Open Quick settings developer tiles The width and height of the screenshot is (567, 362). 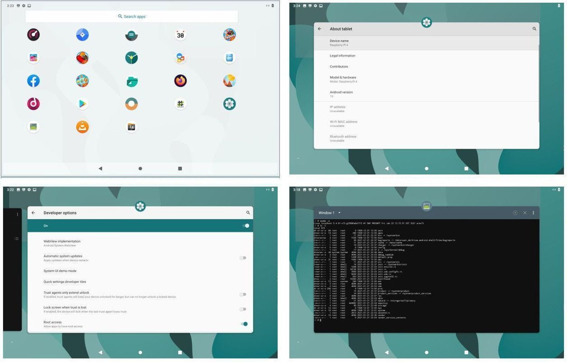pos(140,282)
